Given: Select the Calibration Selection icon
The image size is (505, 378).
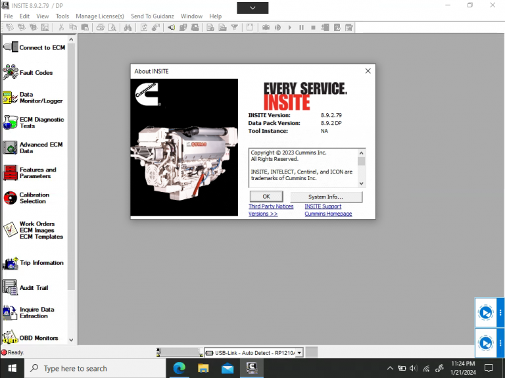Looking at the screenshot, I should (10, 198).
